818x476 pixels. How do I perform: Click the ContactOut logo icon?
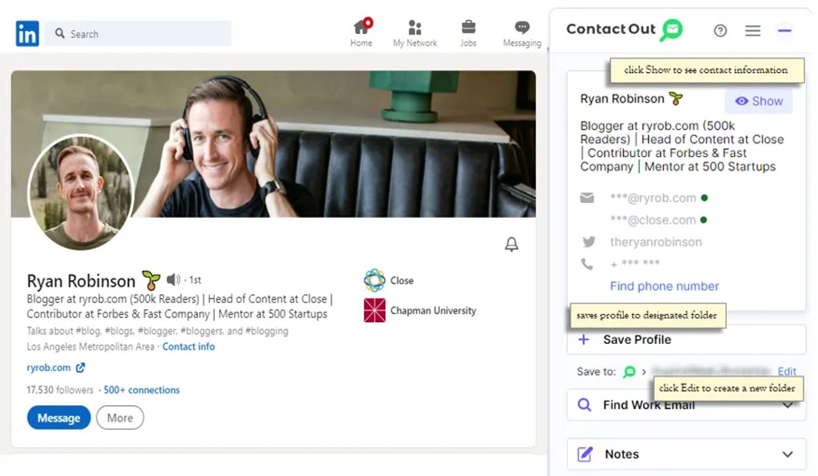point(671,30)
